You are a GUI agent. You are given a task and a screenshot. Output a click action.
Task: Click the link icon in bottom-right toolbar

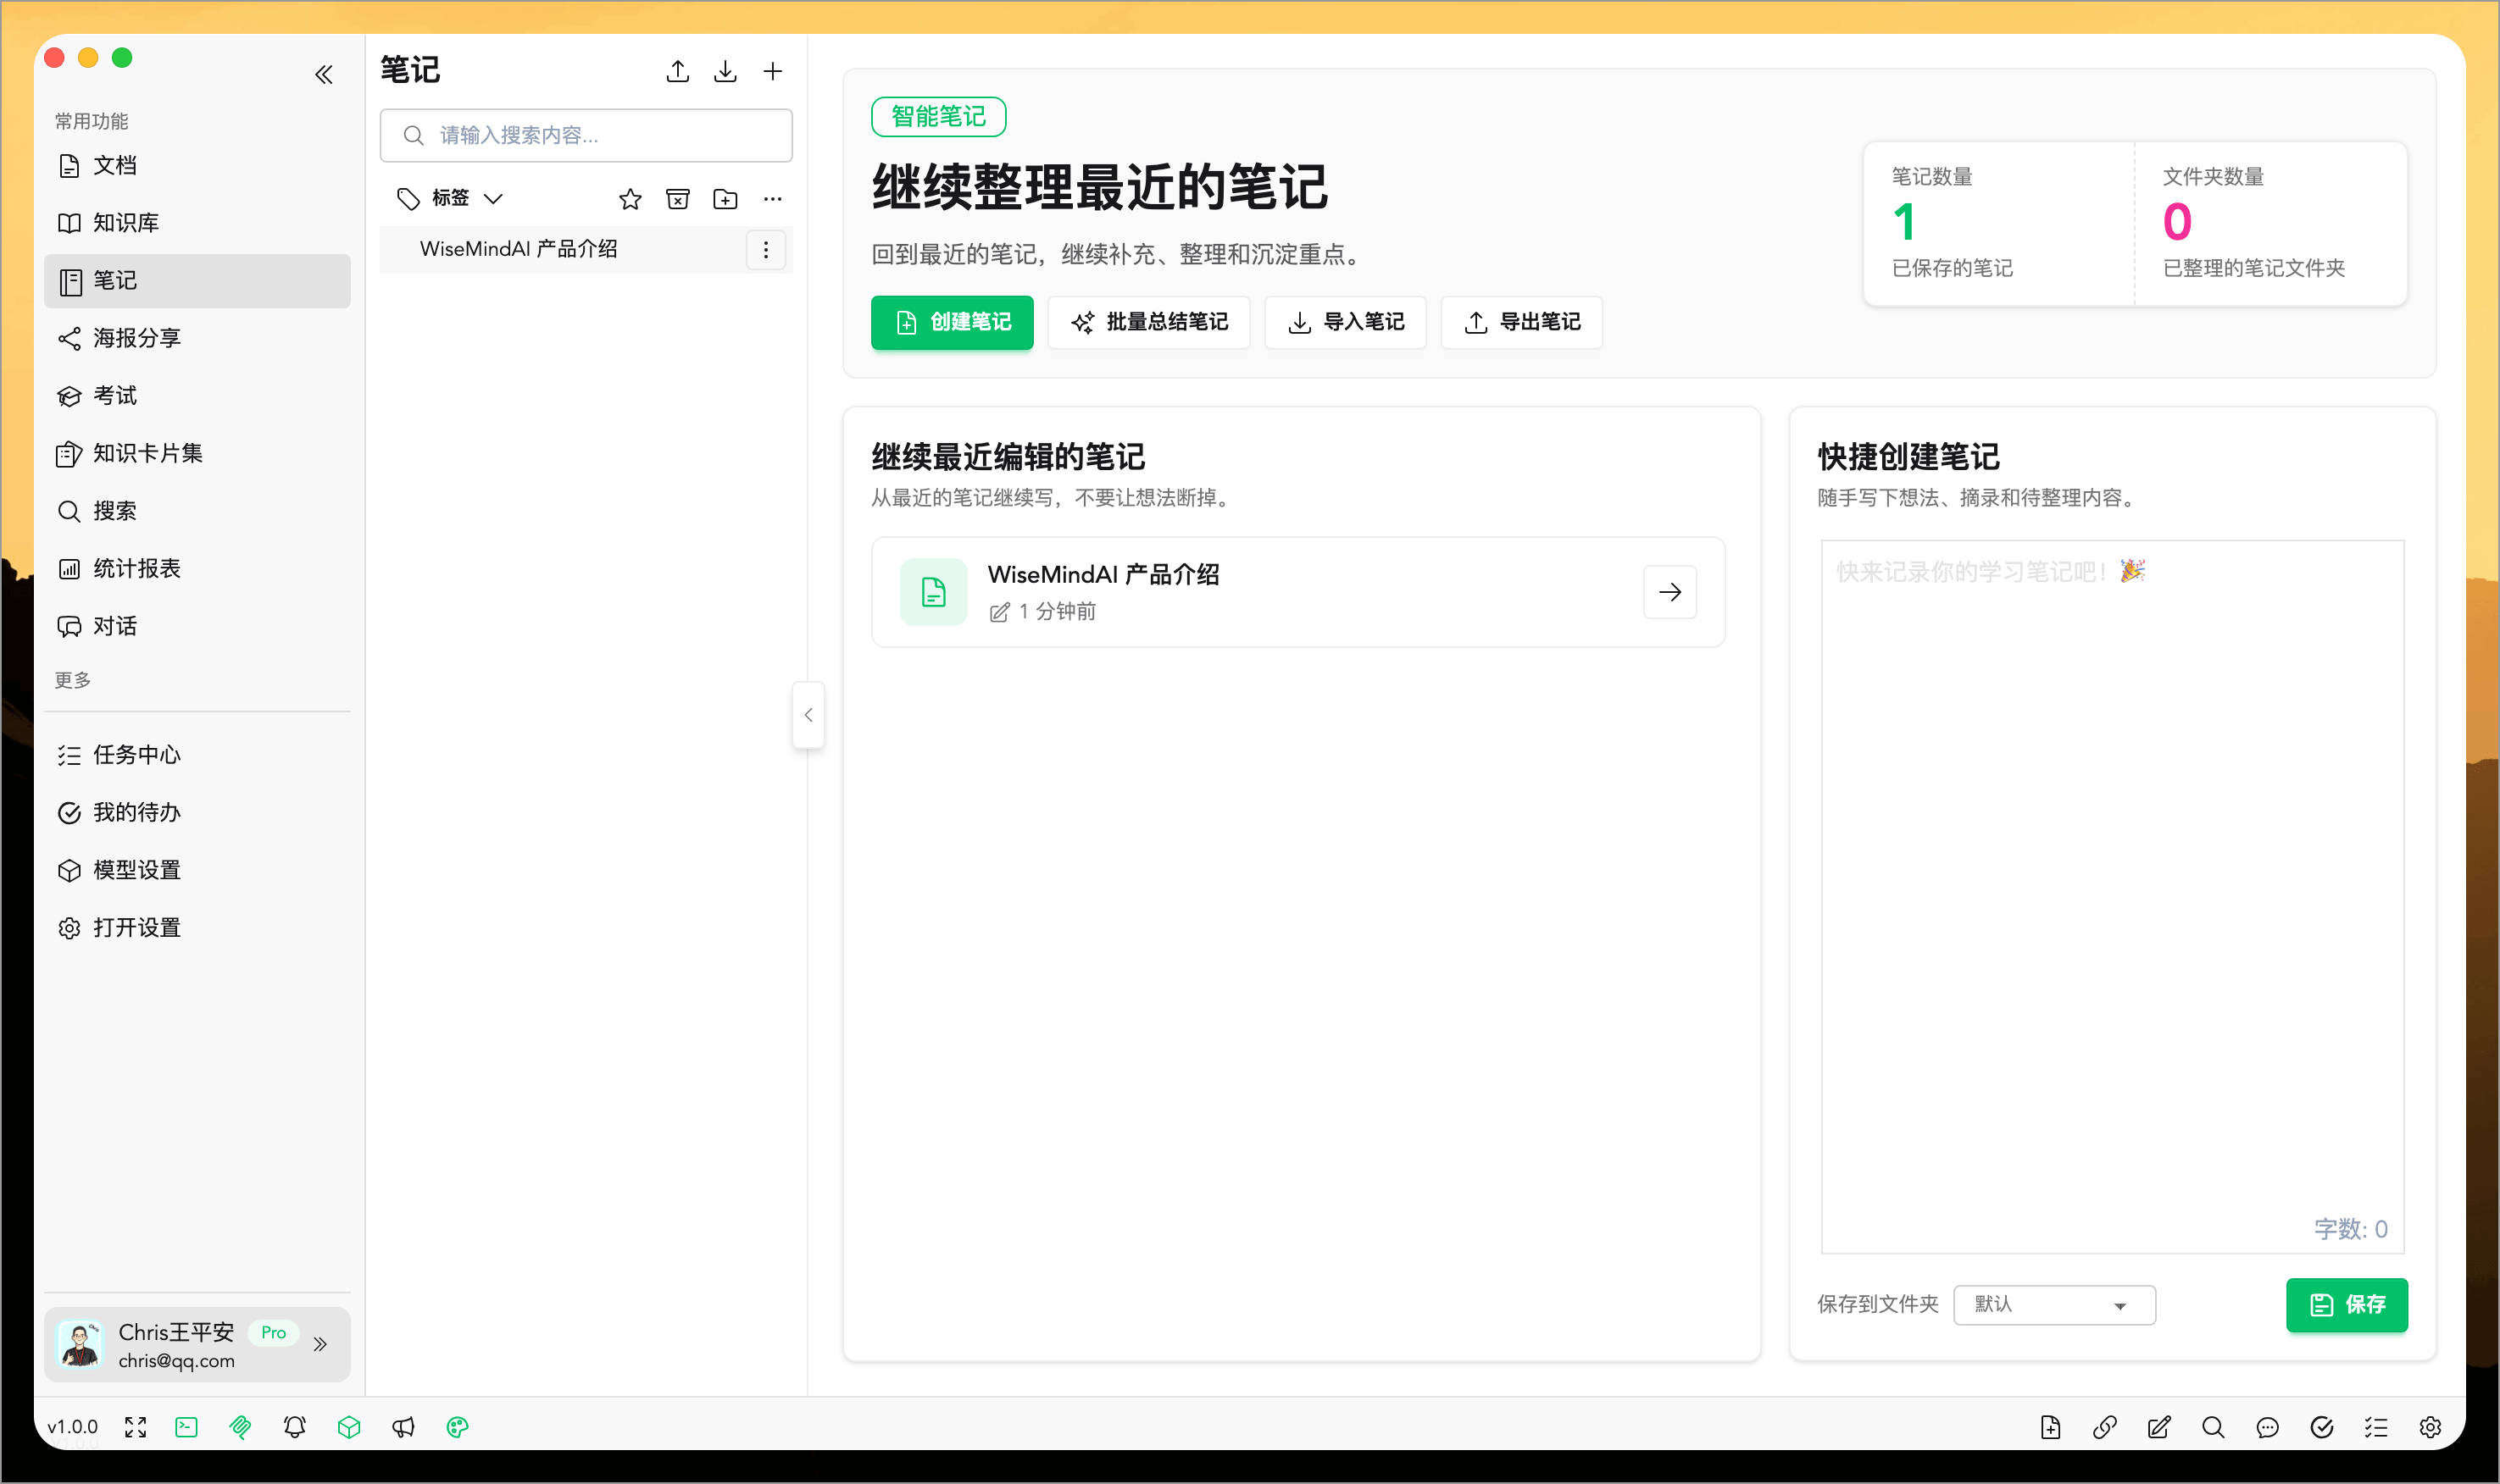(x=2105, y=1427)
